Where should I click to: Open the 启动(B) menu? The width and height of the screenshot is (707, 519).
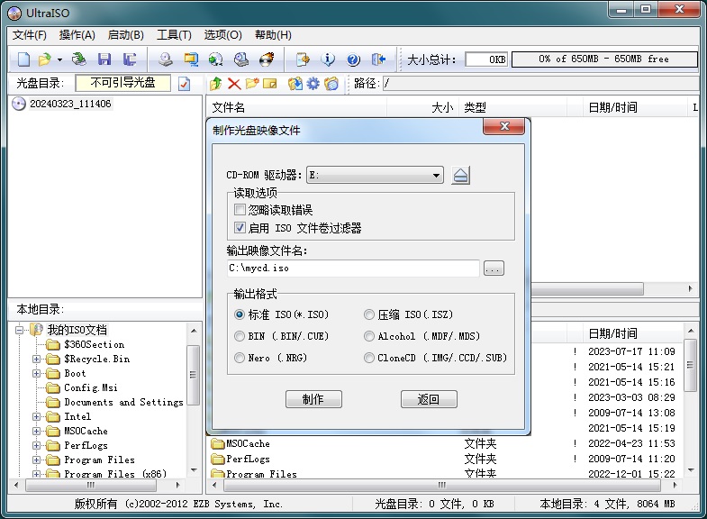[x=126, y=35]
